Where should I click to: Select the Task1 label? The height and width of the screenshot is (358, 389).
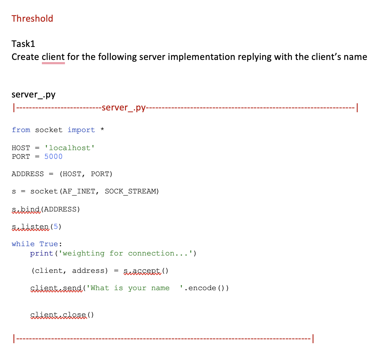23,43
